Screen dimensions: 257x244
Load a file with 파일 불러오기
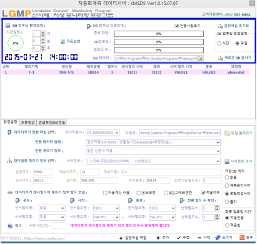[x=238, y=133]
